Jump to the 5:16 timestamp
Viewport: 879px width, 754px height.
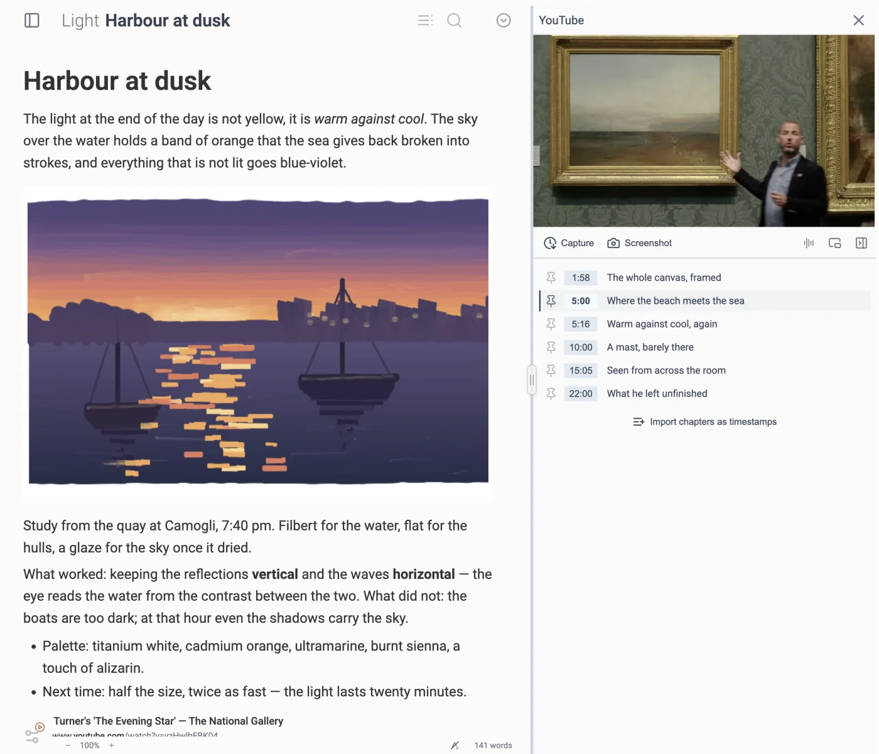(581, 324)
